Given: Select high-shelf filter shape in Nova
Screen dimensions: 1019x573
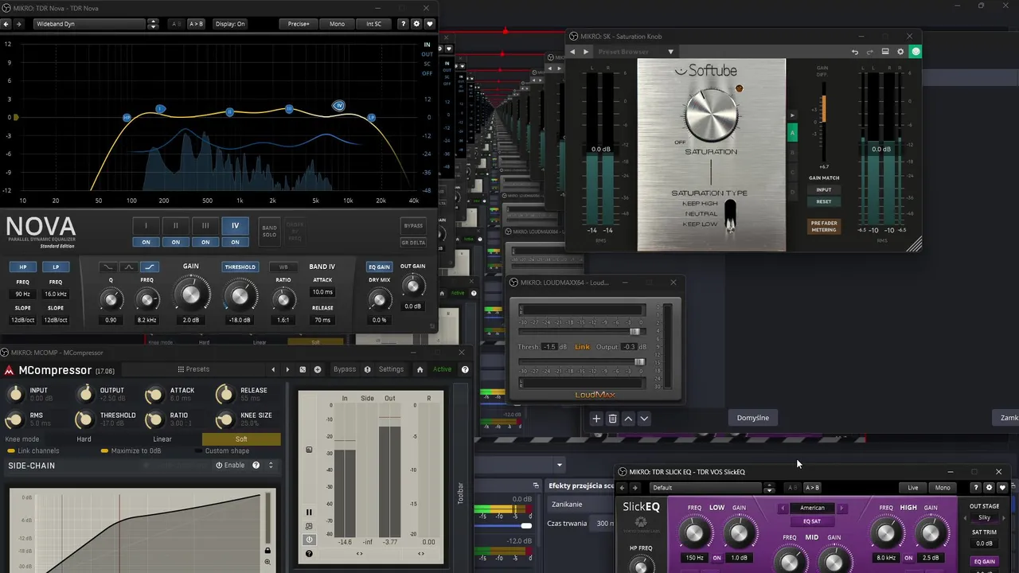Looking at the screenshot, I should (x=150, y=267).
